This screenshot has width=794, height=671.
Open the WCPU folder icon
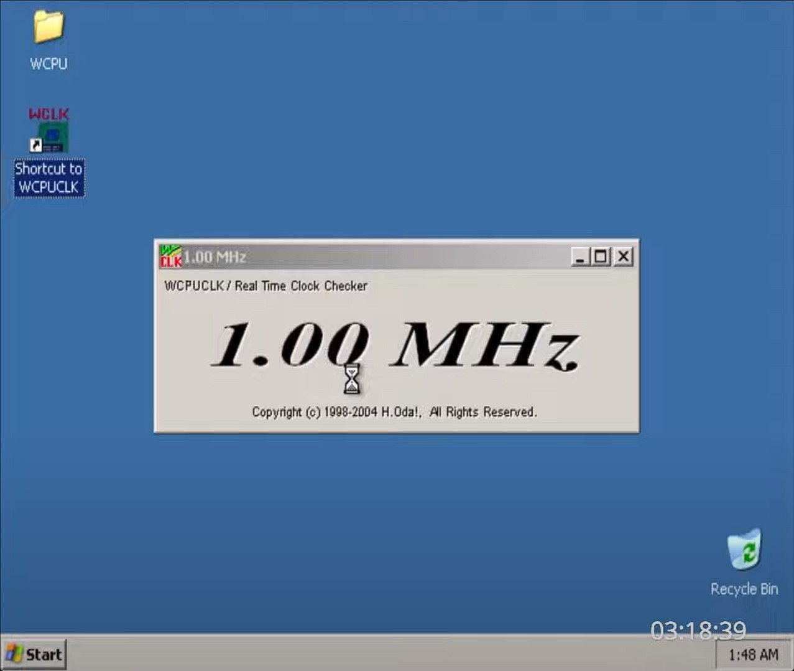coord(48,27)
